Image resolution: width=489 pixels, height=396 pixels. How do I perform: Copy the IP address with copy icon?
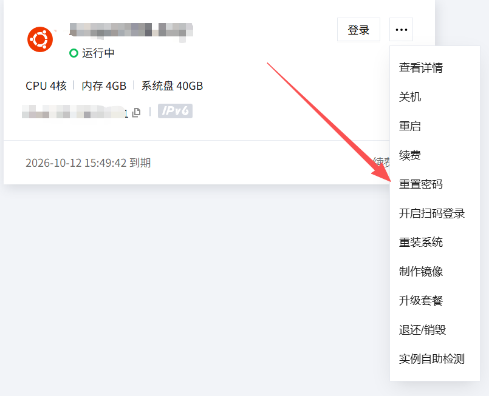tap(136, 112)
